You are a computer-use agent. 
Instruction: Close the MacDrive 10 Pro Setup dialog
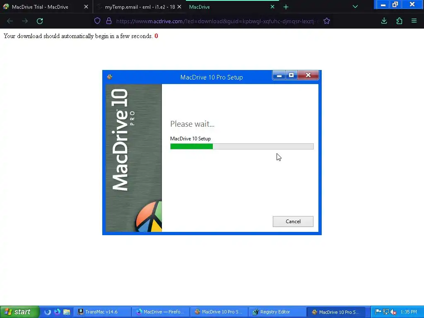(x=308, y=75)
